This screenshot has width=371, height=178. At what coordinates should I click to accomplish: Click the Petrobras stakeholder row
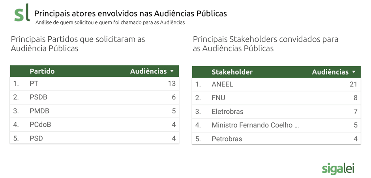pos(227,139)
